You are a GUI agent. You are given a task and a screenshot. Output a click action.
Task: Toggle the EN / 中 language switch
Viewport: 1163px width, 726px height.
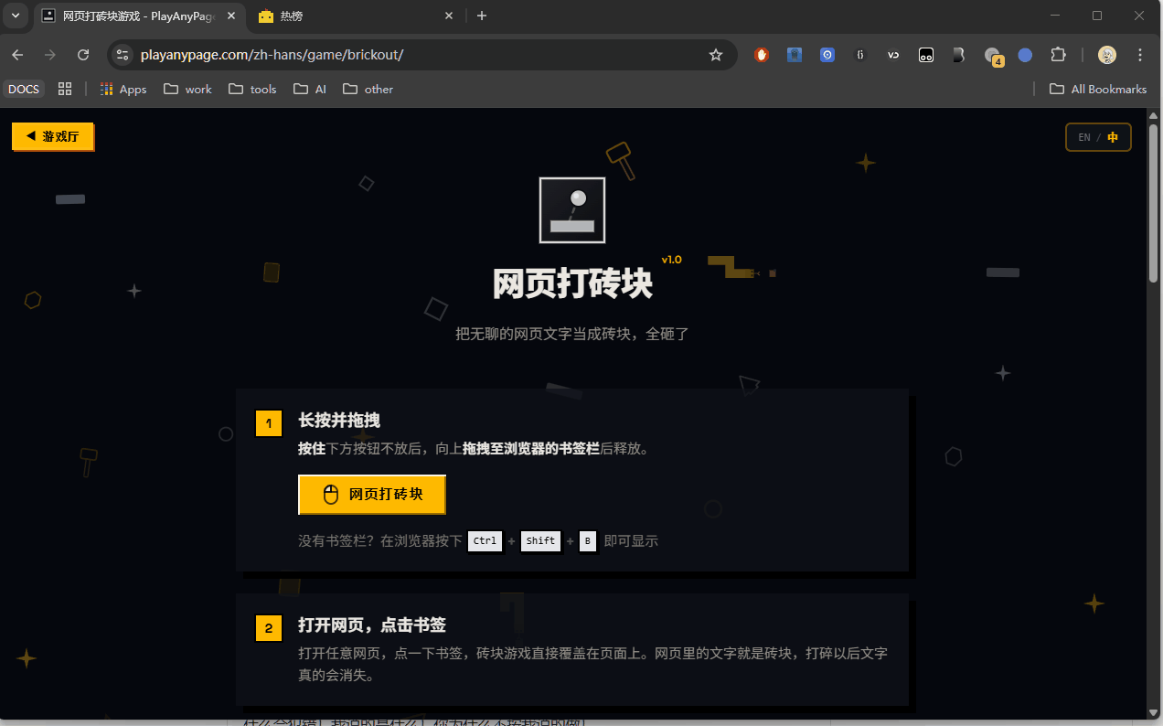[x=1098, y=137]
